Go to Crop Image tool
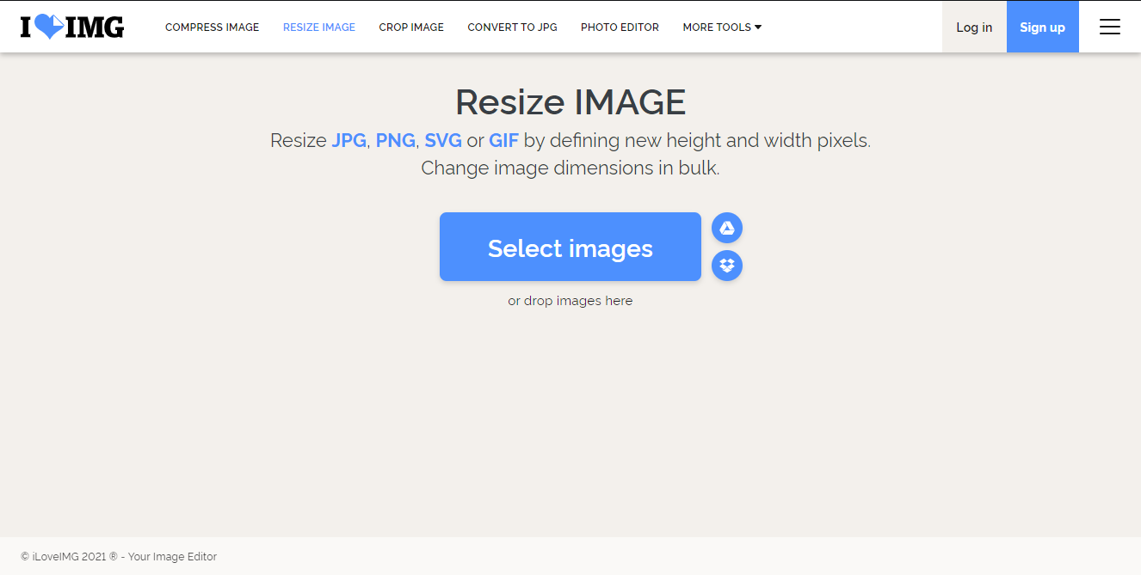 pyautogui.click(x=411, y=28)
